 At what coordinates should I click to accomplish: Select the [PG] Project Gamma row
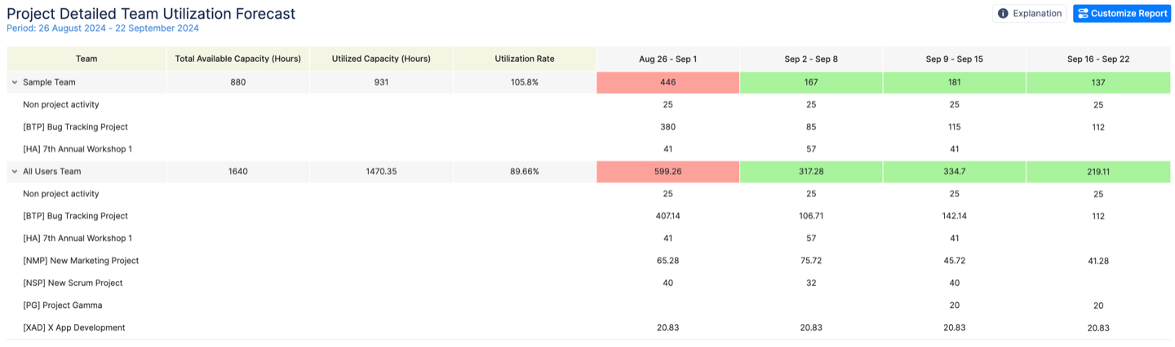pos(63,305)
